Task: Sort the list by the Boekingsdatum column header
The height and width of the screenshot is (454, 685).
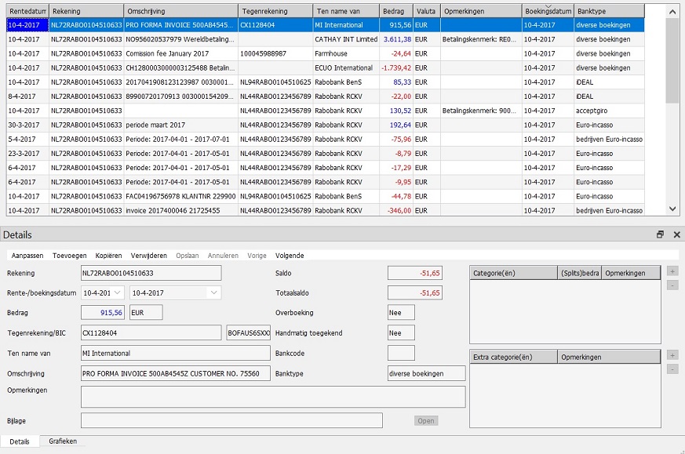Action: pyautogui.click(x=547, y=12)
